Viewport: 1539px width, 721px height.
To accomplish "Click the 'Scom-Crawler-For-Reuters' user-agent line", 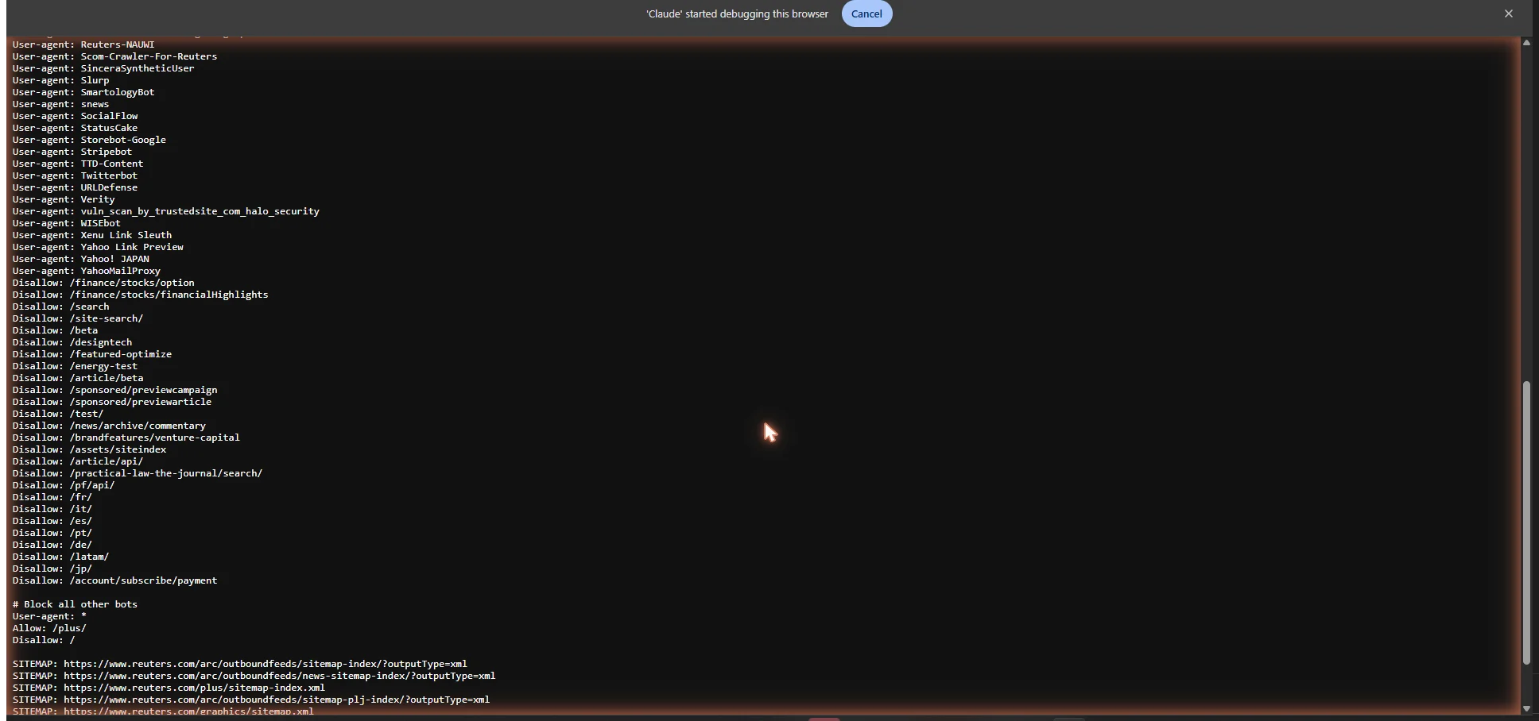I will click(114, 56).
